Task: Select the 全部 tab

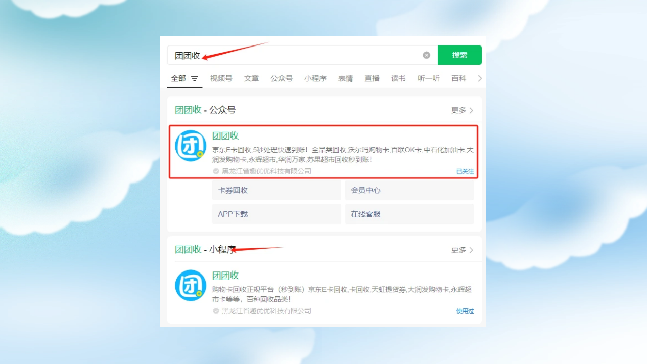Action: coord(178,78)
